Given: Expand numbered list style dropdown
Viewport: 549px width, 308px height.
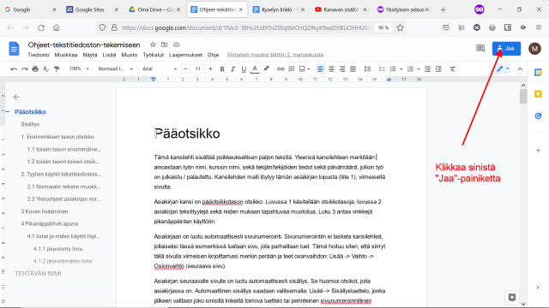Looking at the screenshot, I should click(x=419, y=69).
